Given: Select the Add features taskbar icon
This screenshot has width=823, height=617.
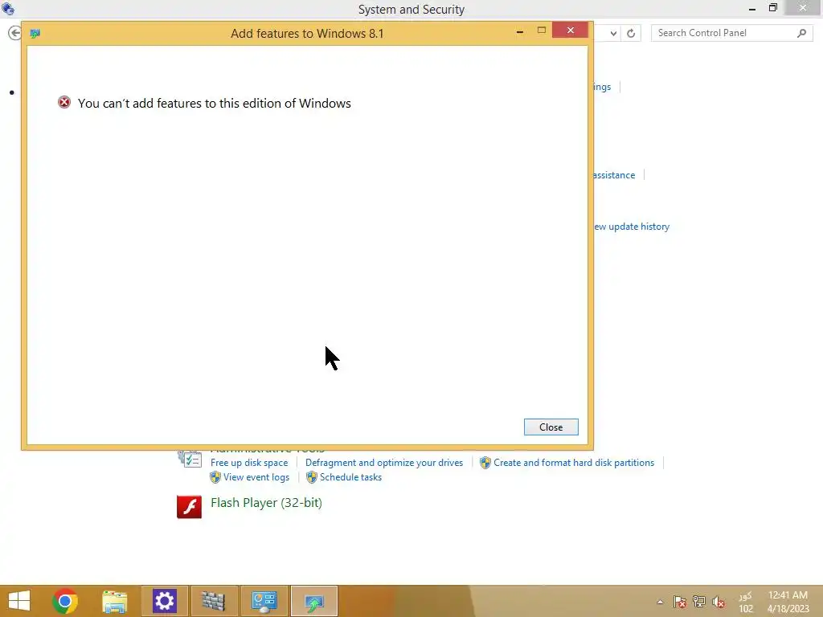Looking at the screenshot, I should (x=314, y=601).
